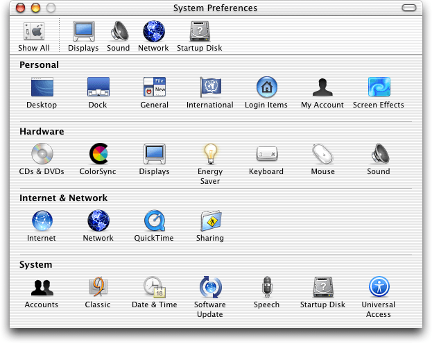432x344 pixels.
Task: Launch Screen Effects settings
Action: coord(379,87)
